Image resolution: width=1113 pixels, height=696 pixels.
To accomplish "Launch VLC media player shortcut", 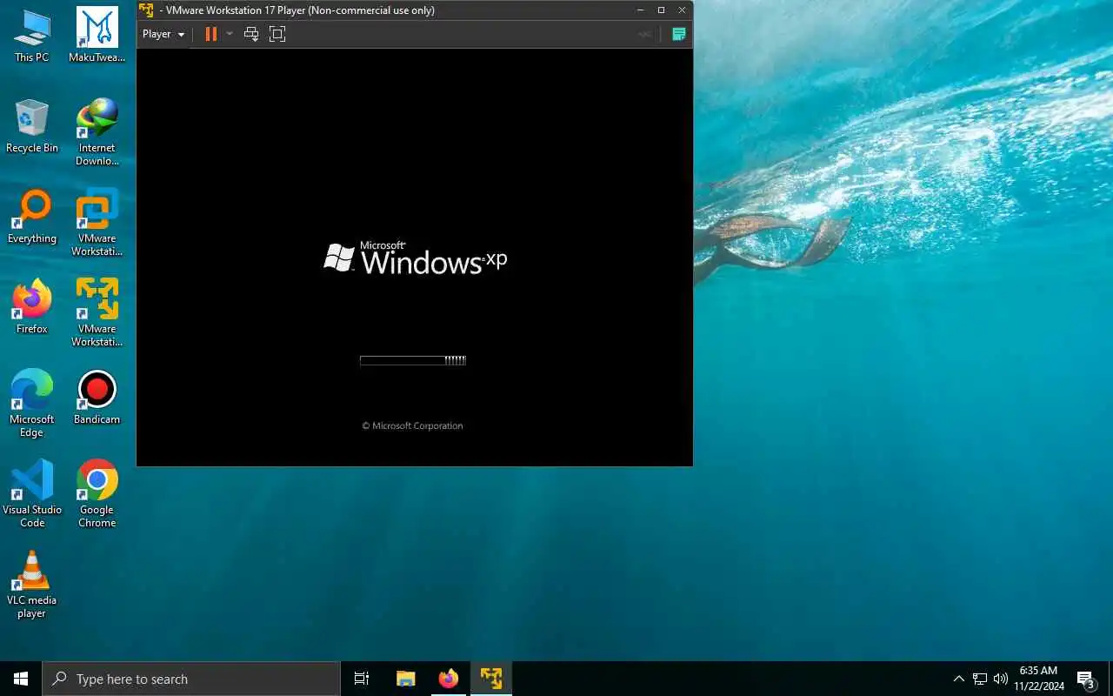I will [32, 585].
